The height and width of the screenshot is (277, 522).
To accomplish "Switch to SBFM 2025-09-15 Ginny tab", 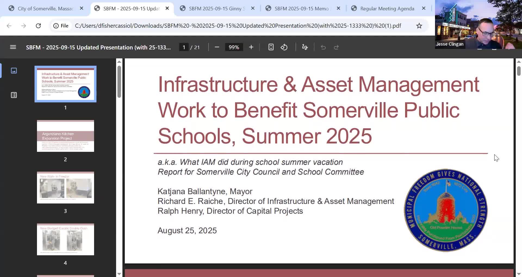I will coord(217,8).
